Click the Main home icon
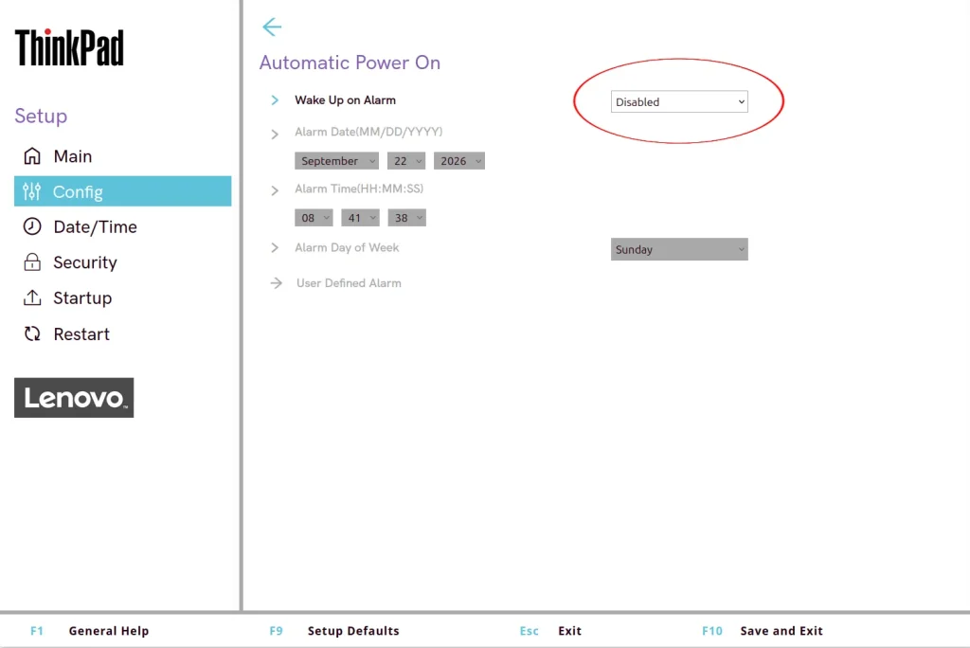Image resolution: width=970 pixels, height=648 pixels. coord(32,156)
